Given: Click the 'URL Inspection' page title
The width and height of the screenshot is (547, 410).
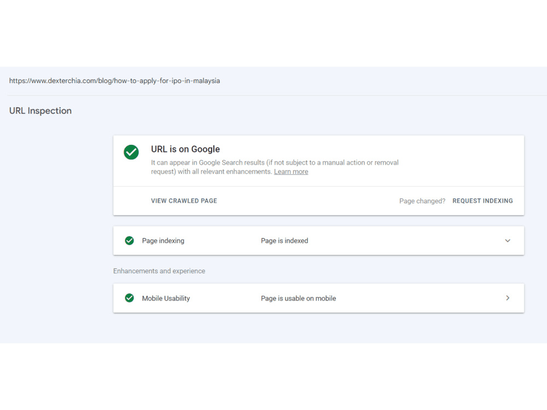Looking at the screenshot, I should pyautogui.click(x=40, y=111).
